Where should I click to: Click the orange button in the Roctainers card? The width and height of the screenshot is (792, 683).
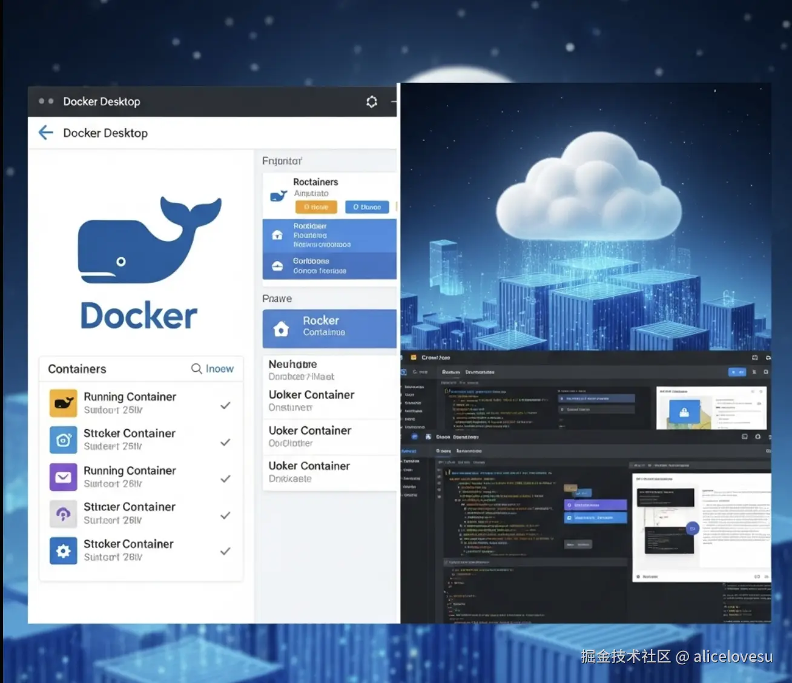(x=316, y=207)
